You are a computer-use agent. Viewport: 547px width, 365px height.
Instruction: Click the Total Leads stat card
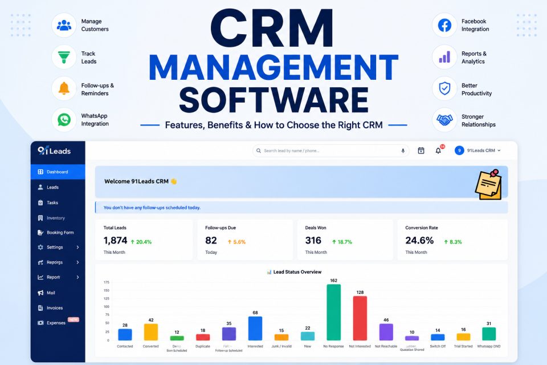tap(144, 240)
